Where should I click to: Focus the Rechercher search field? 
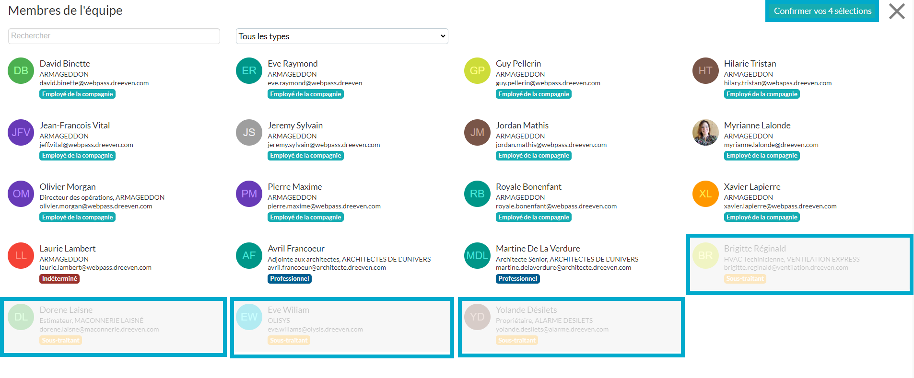point(114,36)
